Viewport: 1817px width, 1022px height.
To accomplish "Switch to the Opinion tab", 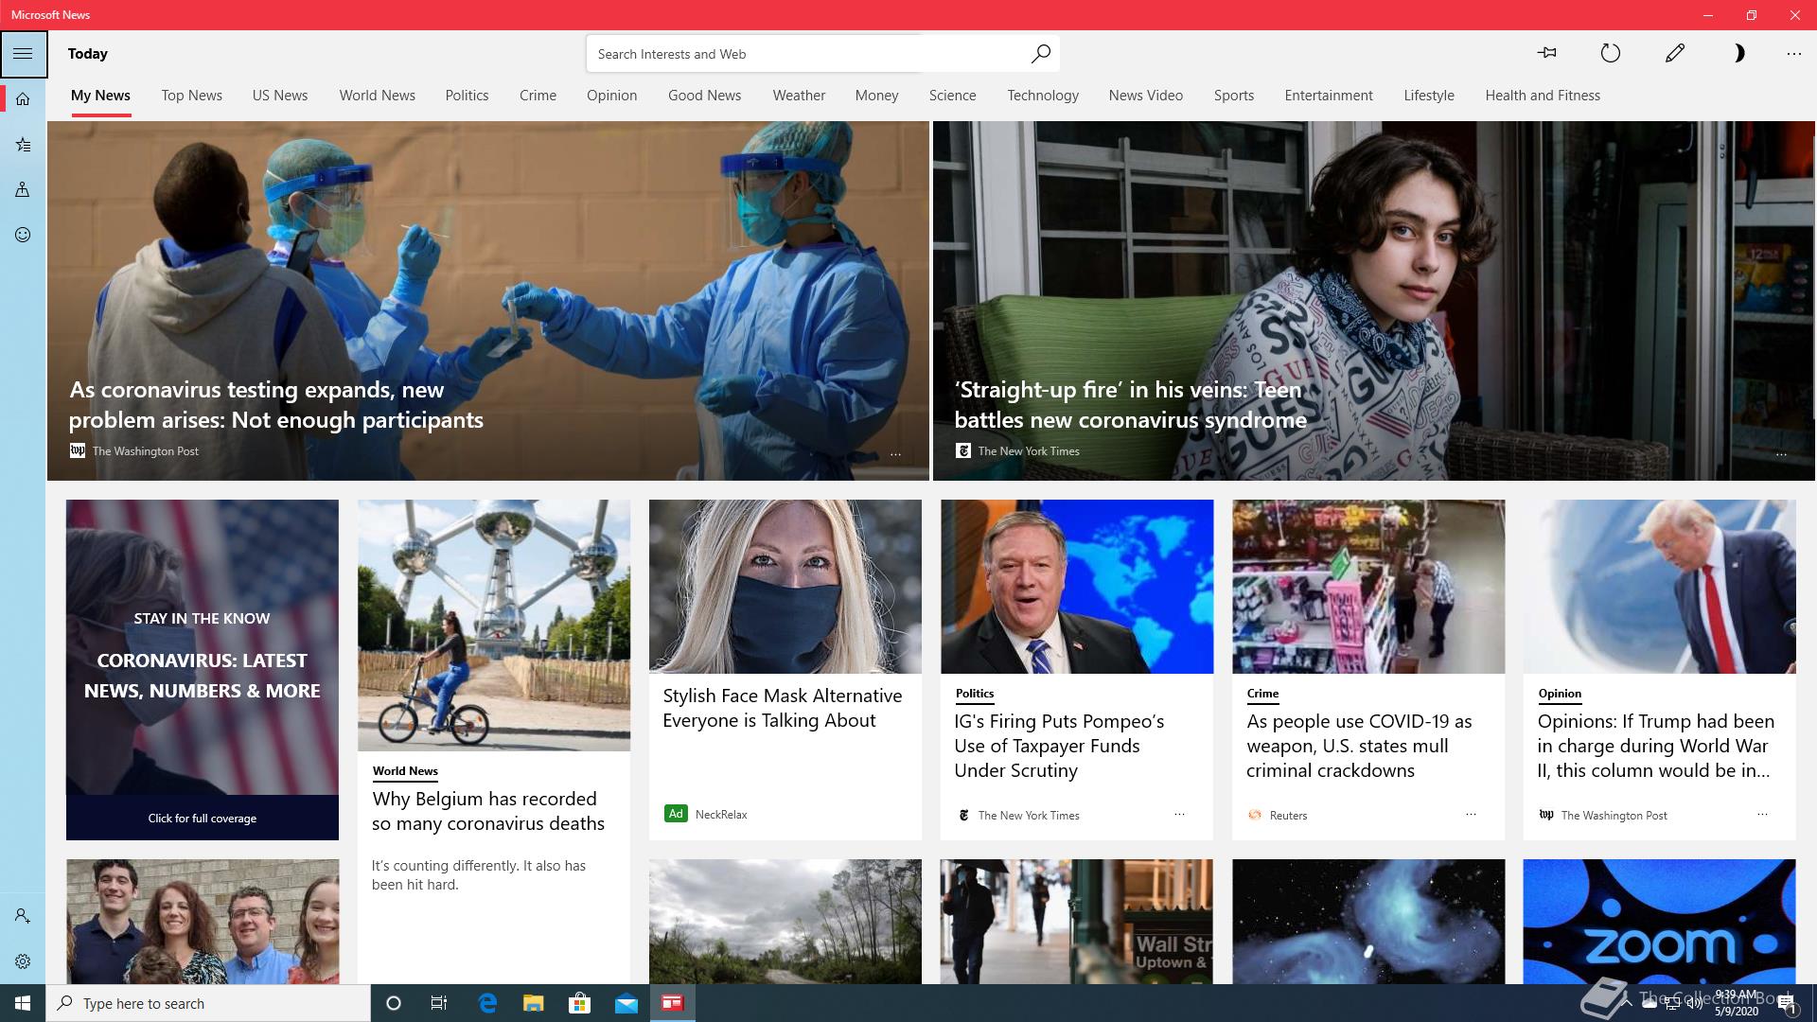I will click(x=611, y=96).
